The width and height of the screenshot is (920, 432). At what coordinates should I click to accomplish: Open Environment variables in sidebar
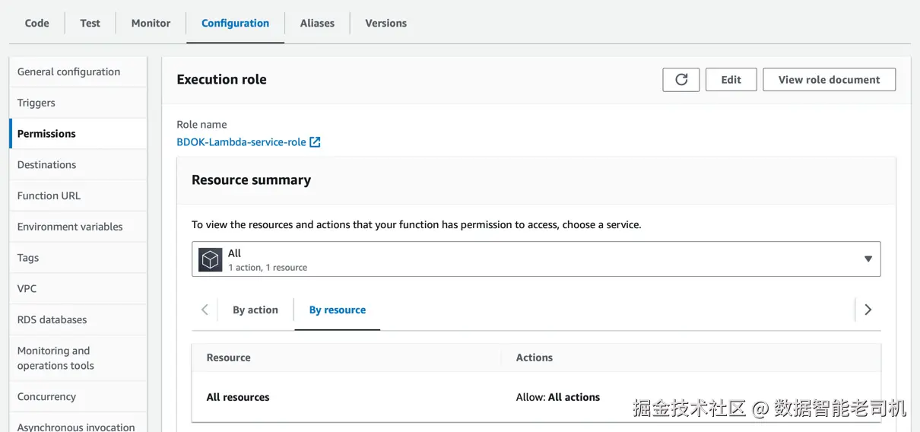tap(70, 227)
